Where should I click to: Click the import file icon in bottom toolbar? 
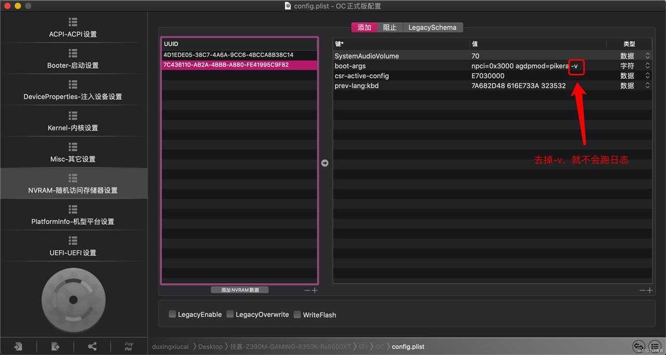[18, 346]
